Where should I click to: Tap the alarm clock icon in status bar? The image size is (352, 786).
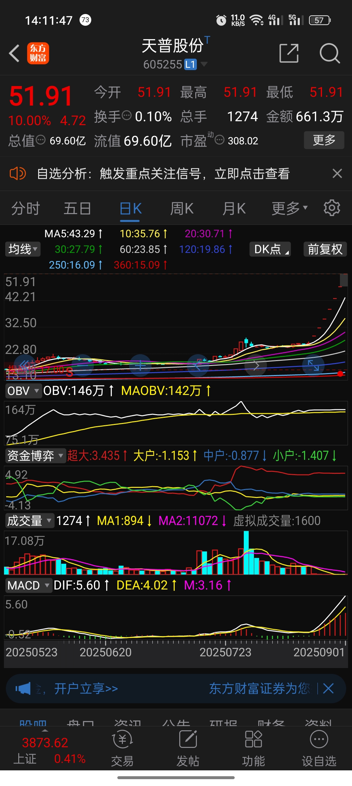coord(221,20)
